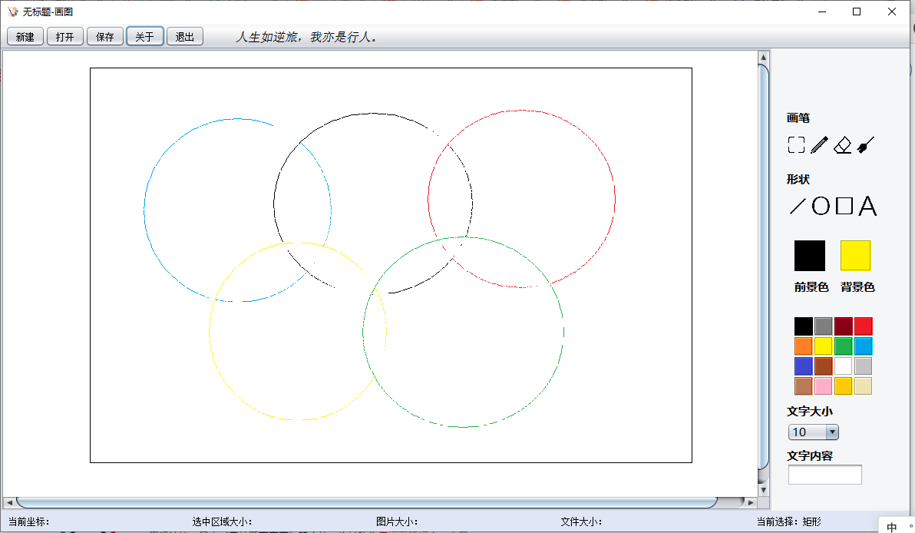Click the horizontal scrollbar right arrow
This screenshot has width=915, height=533.
[751, 502]
